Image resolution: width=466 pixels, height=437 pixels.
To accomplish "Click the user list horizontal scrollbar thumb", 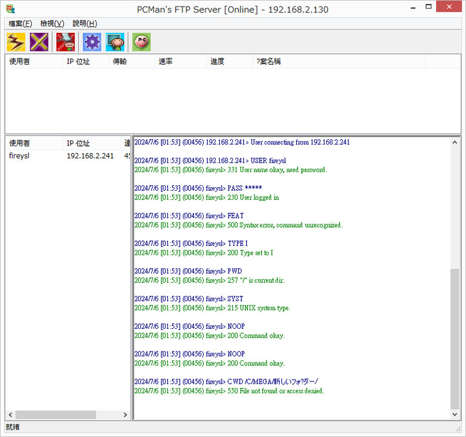I will pyautogui.click(x=56, y=415).
